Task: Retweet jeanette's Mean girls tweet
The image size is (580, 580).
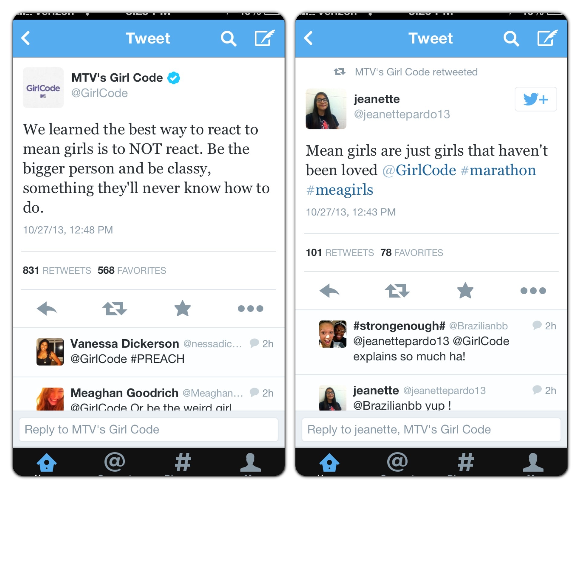Action: 397,291
